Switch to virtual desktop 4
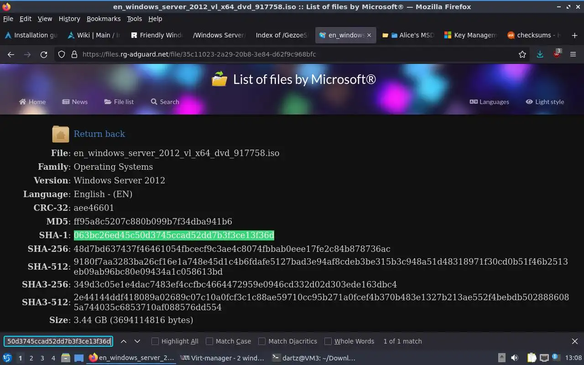Screen dimensions: 584x365 (x=53, y=358)
